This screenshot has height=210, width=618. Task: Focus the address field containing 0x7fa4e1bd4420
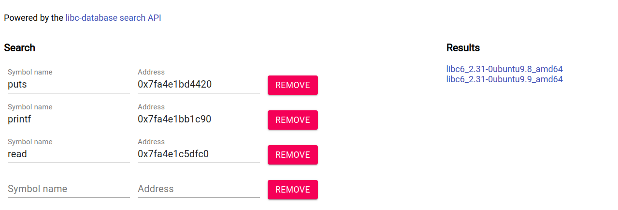click(x=199, y=85)
